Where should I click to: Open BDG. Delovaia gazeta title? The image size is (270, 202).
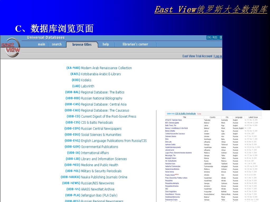coord(172,123)
